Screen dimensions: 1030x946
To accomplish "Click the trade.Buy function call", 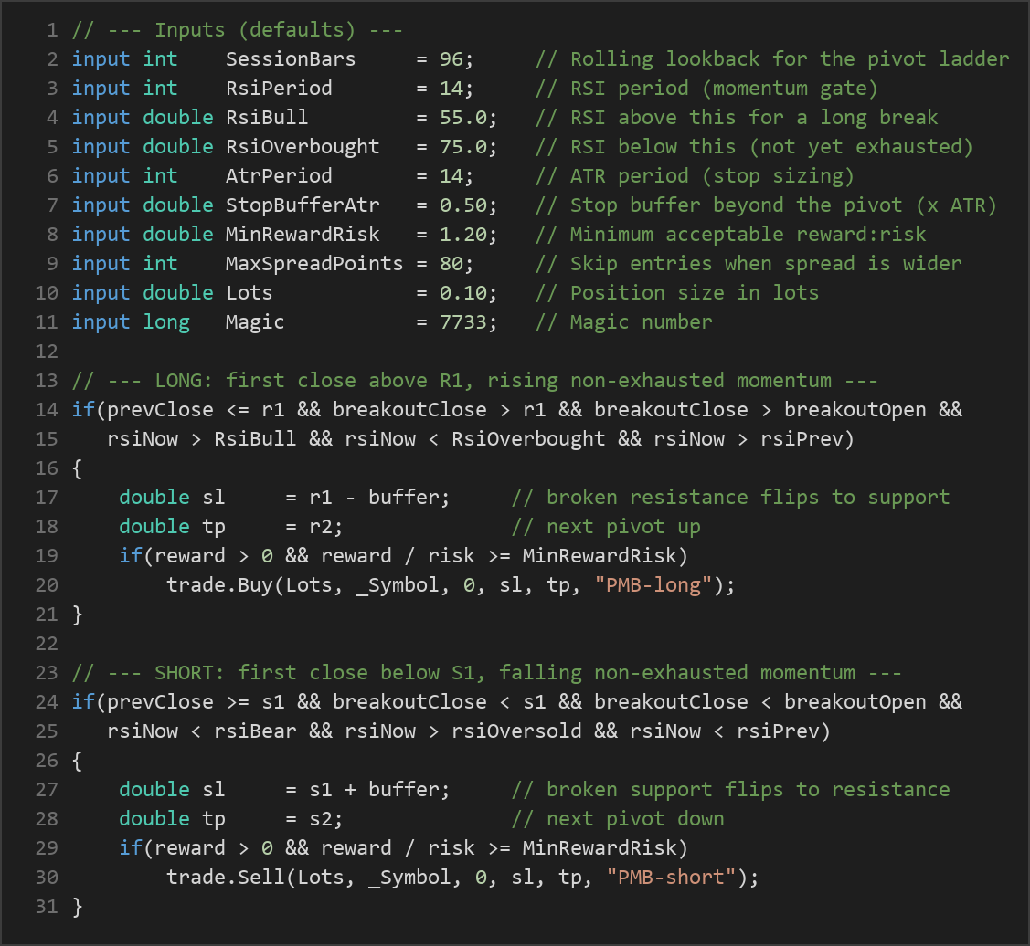I will (219, 585).
